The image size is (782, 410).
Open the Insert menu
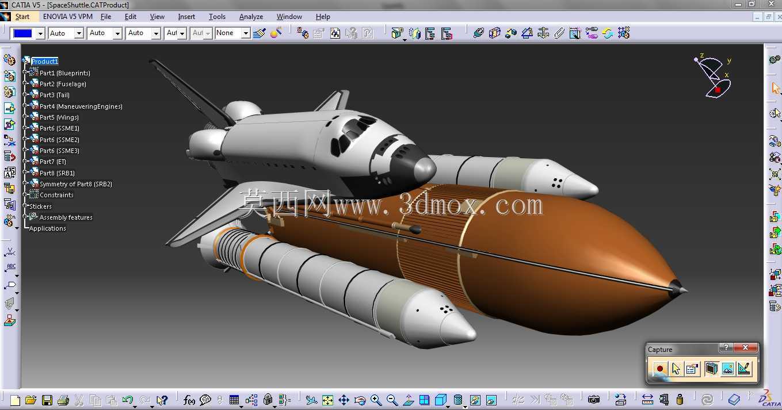click(x=186, y=17)
